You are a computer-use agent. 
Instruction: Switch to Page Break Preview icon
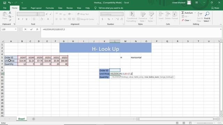tap(191, 123)
